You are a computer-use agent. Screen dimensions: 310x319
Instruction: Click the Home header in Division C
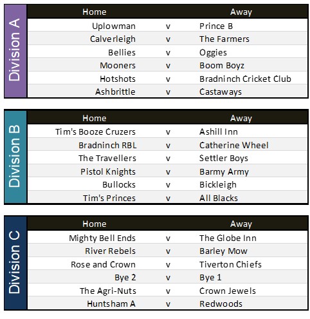pyautogui.click(x=95, y=224)
